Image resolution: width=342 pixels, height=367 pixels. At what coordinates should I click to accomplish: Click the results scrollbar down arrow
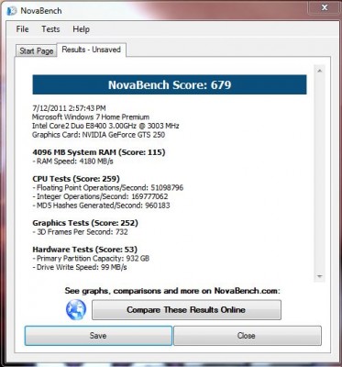click(x=319, y=276)
